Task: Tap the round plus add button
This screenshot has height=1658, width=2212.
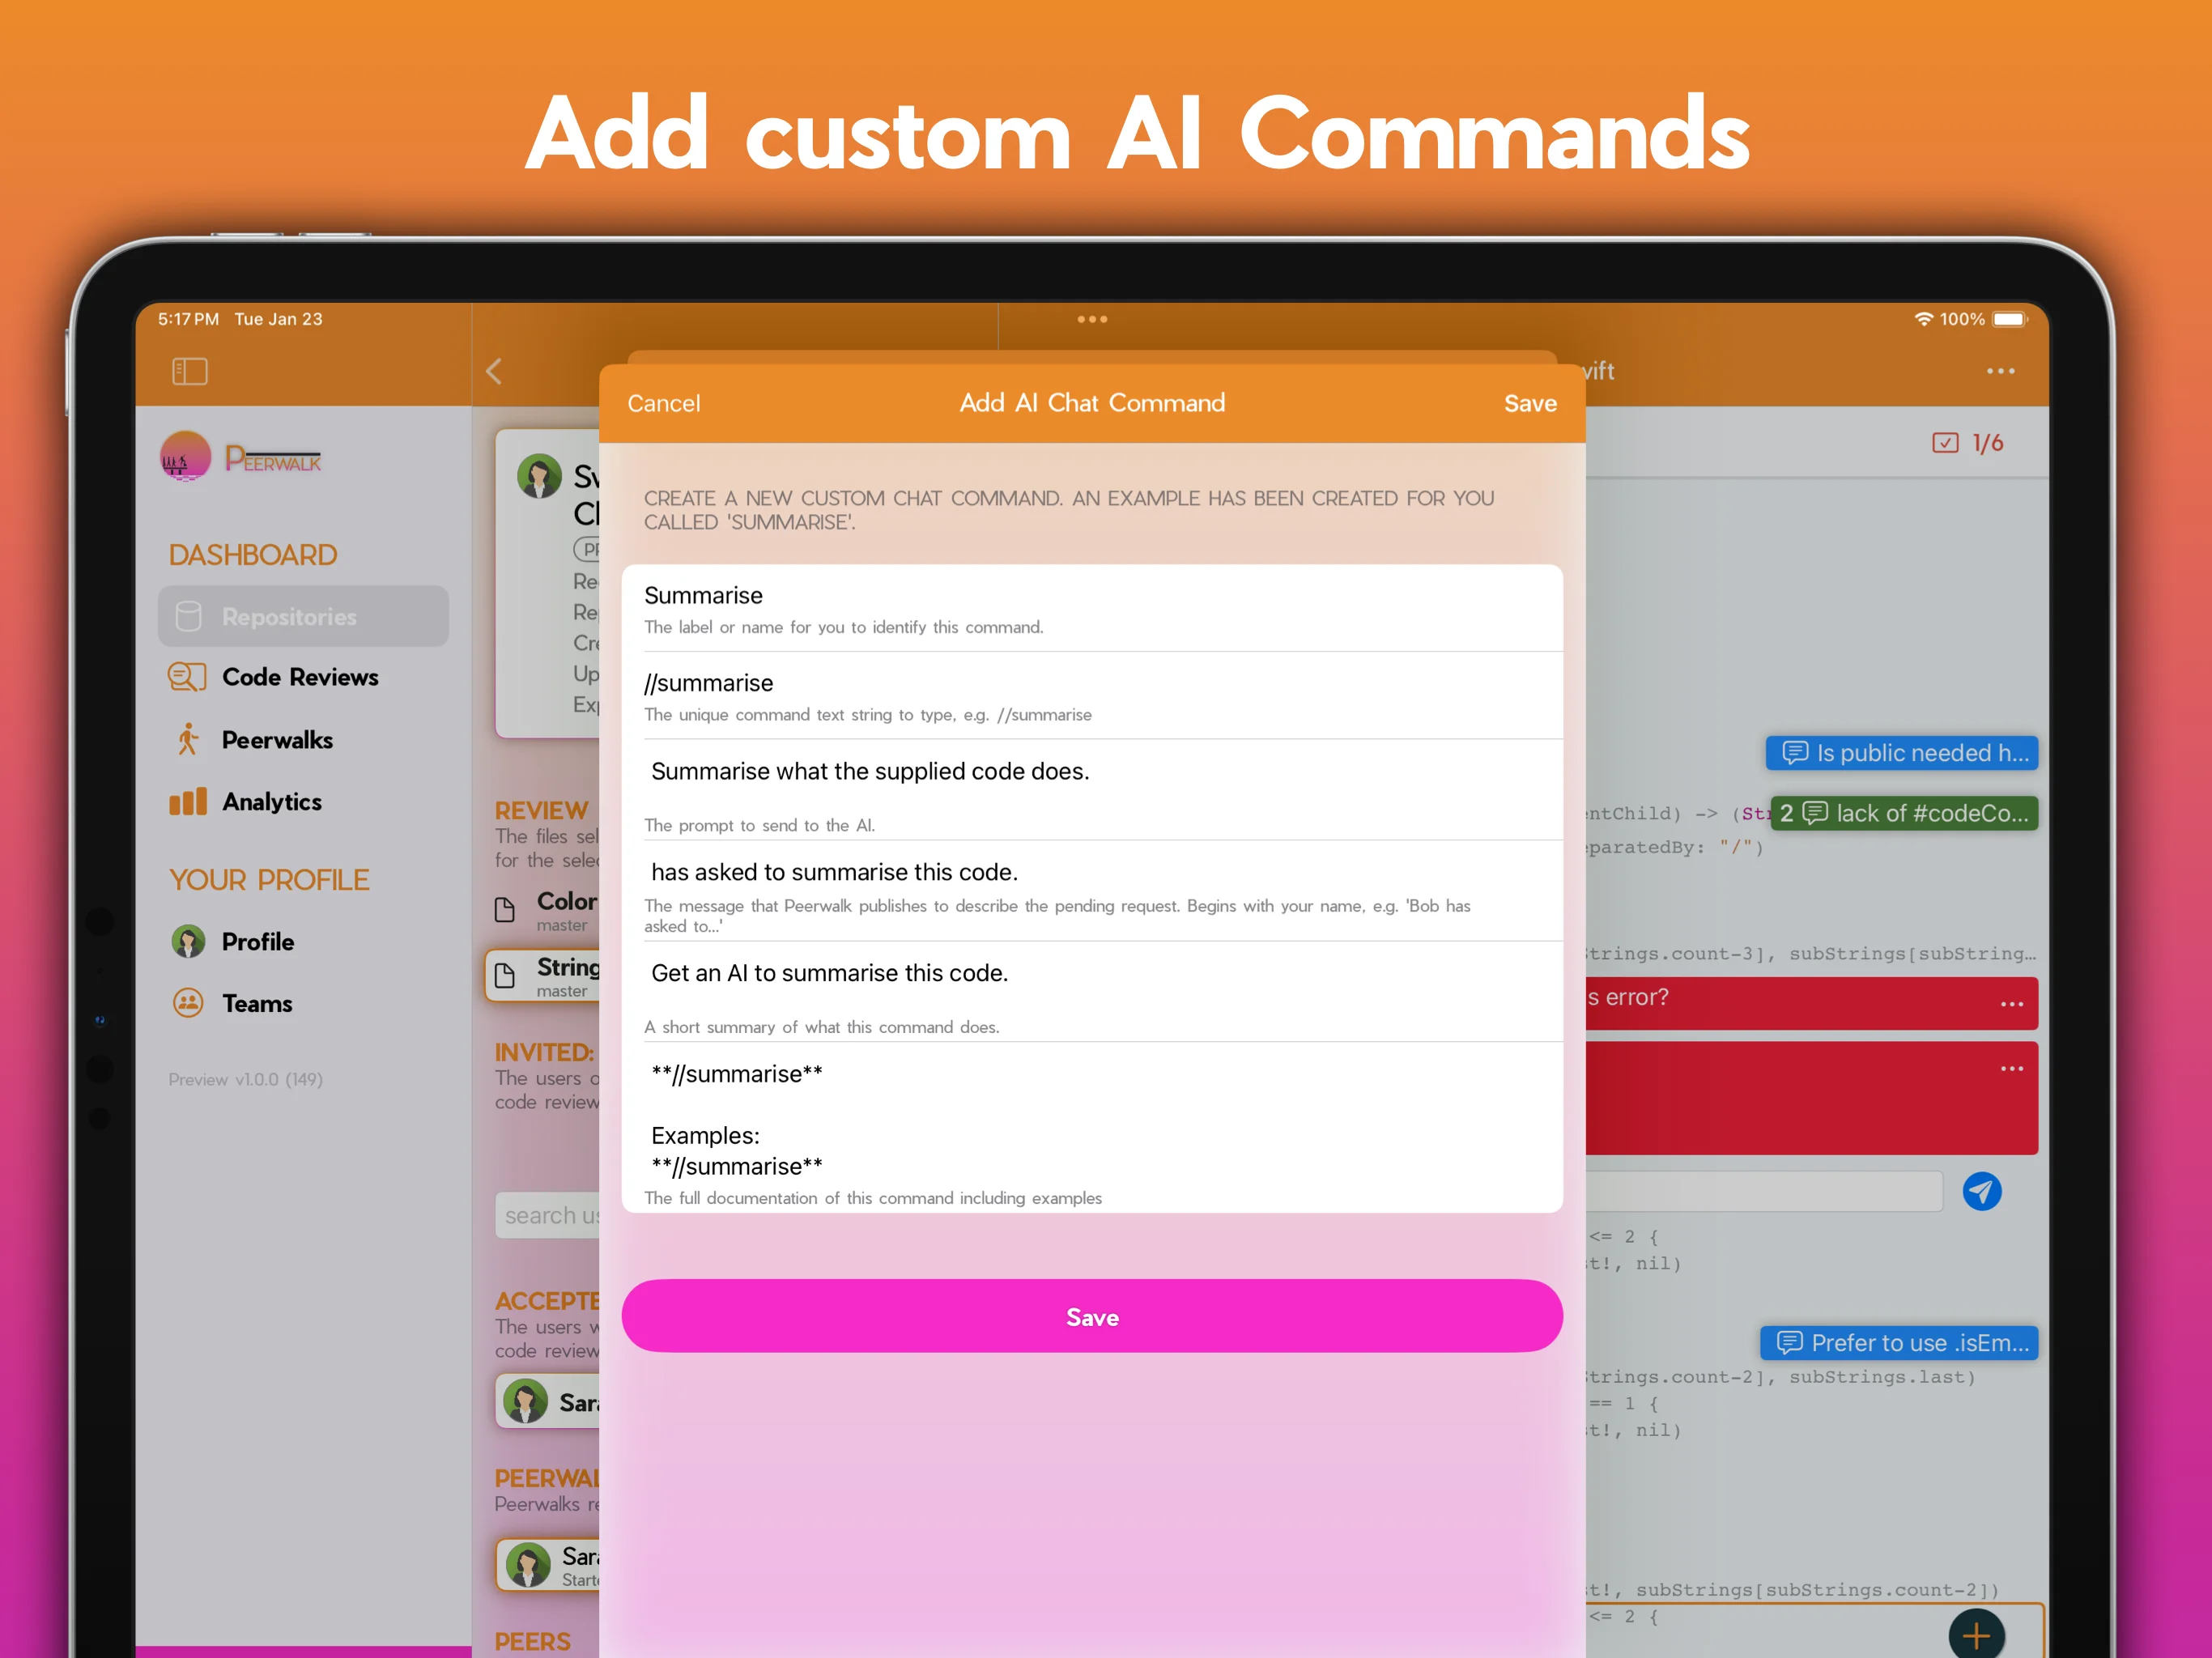Action: (x=1977, y=1635)
